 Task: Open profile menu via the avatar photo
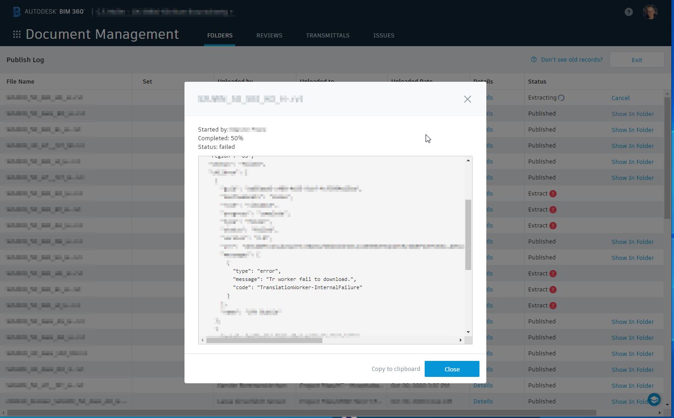coord(650,12)
